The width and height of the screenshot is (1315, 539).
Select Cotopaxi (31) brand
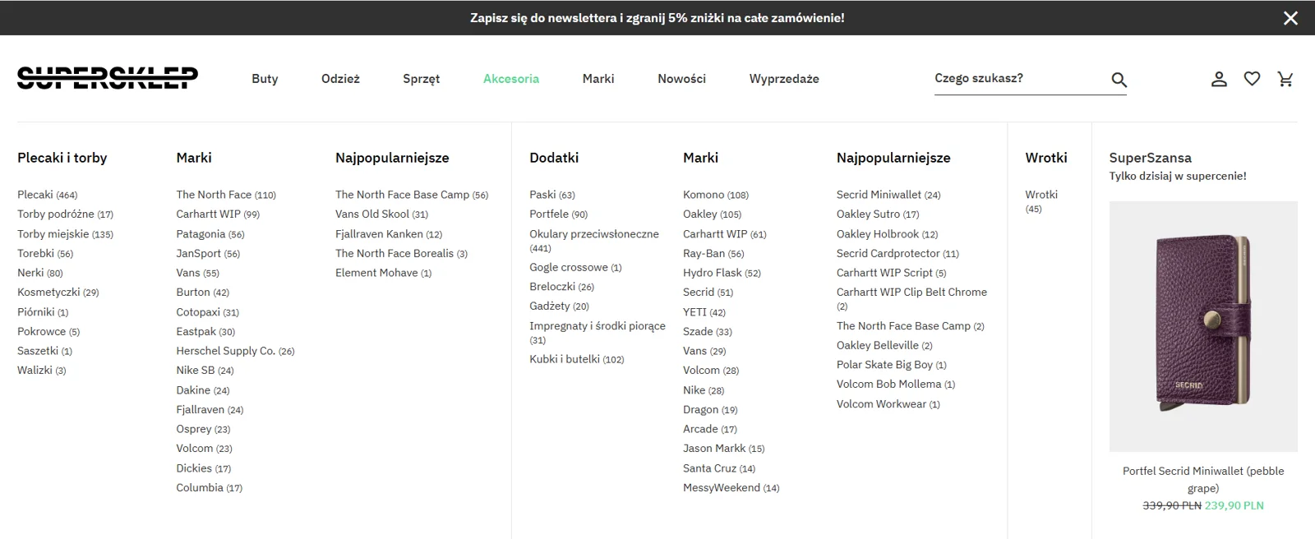point(207,312)
